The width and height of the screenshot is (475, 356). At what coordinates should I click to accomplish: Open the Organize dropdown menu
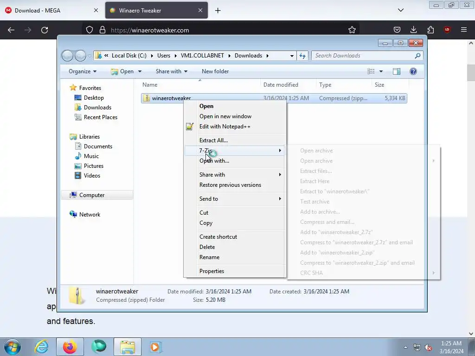pos(83,71)
